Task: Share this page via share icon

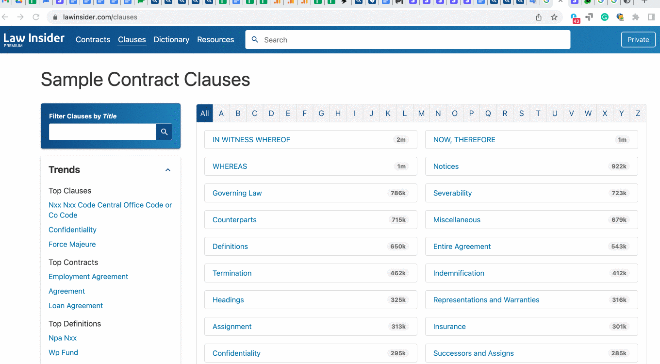Action: pyautogui.click(x=539, y=17)
